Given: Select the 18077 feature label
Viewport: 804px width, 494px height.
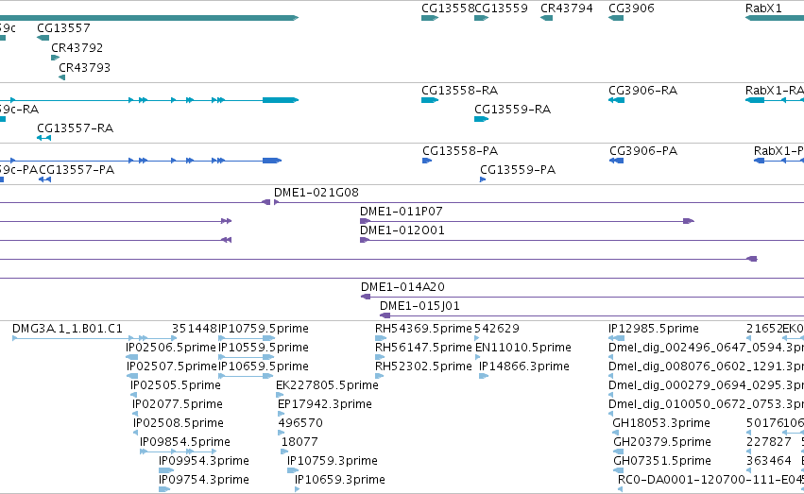Looking at the screenshot, I should [x=299, y=442].
